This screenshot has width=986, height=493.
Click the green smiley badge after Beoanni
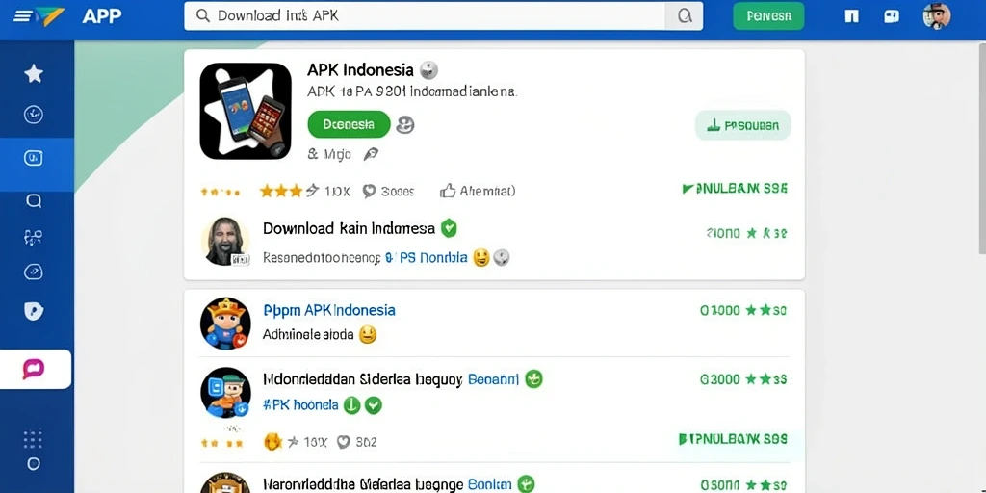533,378
